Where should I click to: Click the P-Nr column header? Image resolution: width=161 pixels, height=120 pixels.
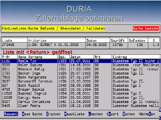[6, 57]
